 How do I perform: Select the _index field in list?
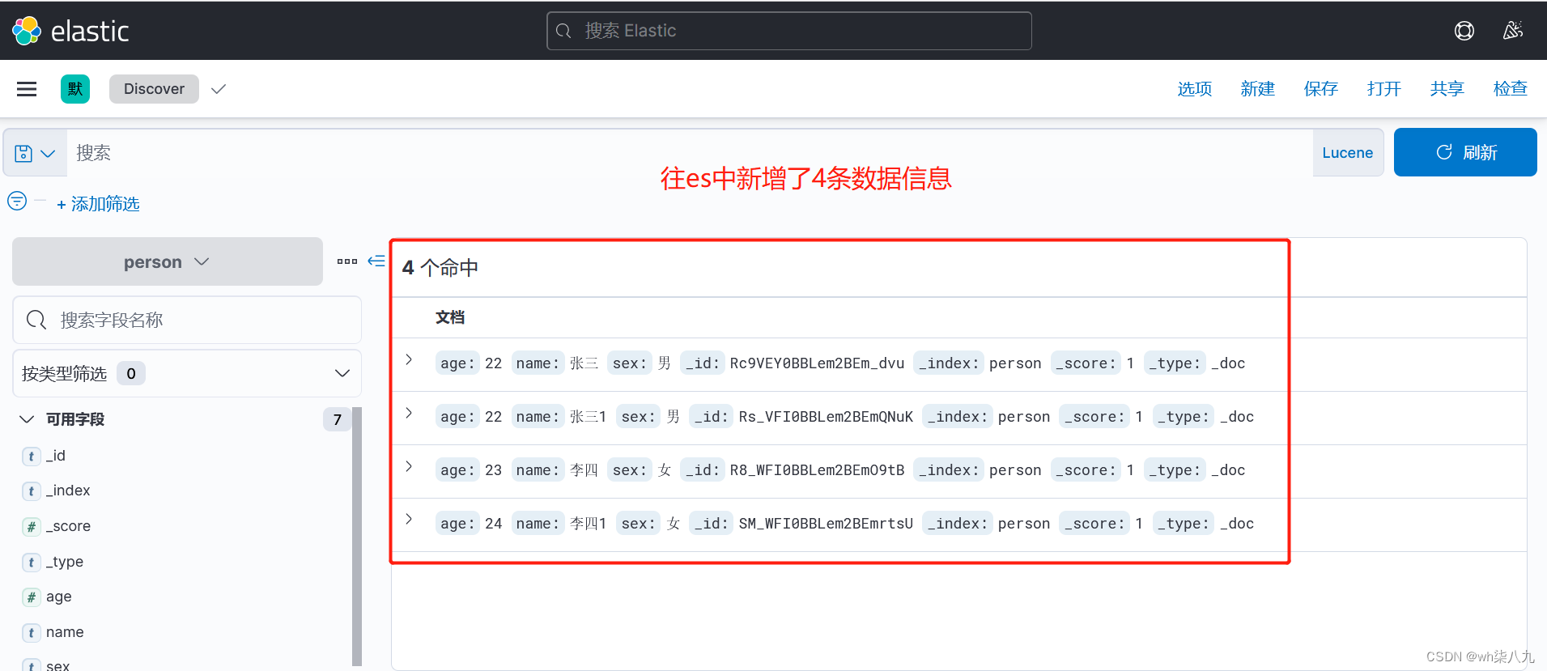pos(68,491)
